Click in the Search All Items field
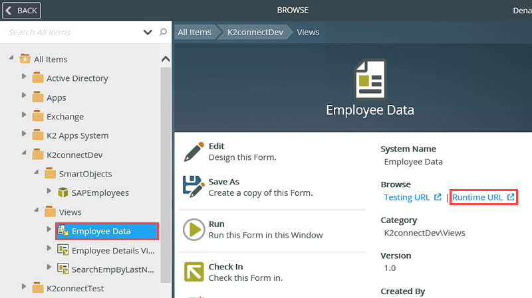This screenshot has height=298, width=532. [73, 32]
